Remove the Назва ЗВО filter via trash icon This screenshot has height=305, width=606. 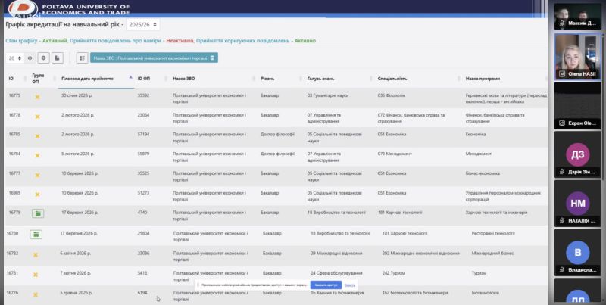point(213,58)
